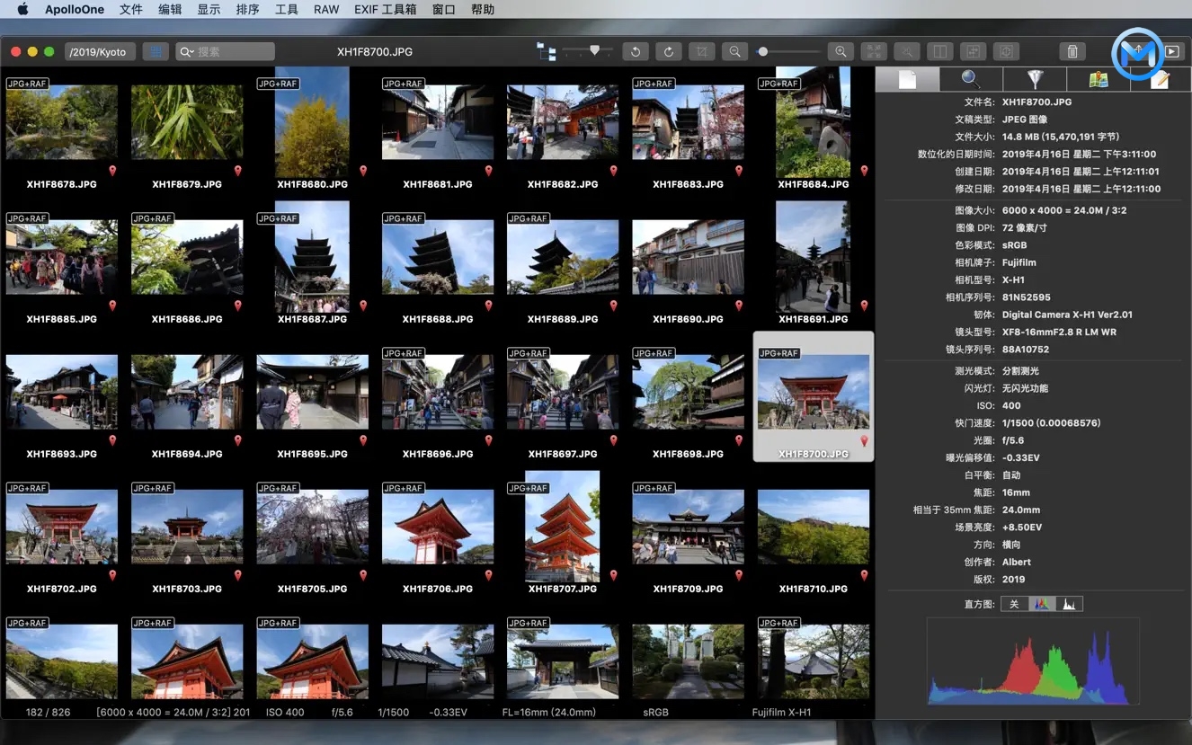Open the EXIF 工具箱 menu
1192x745 pixels.
pos(385,10)
